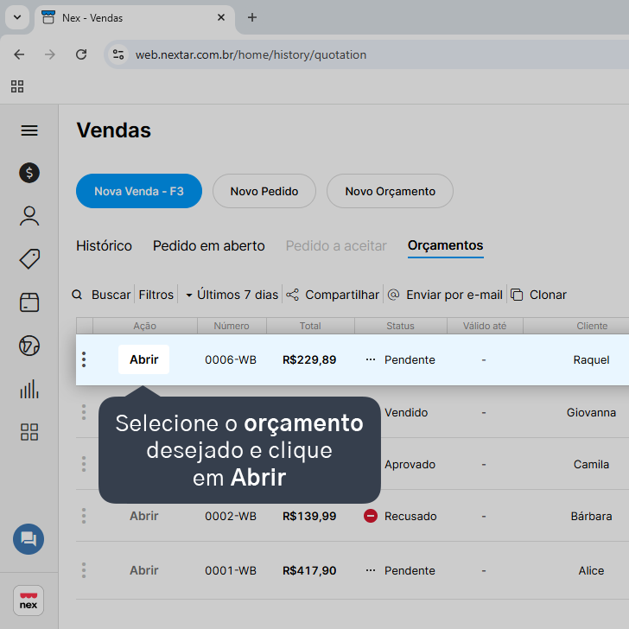Switch to Pedido em aberto tab
The image size is (629, 629).
(208, 245)
